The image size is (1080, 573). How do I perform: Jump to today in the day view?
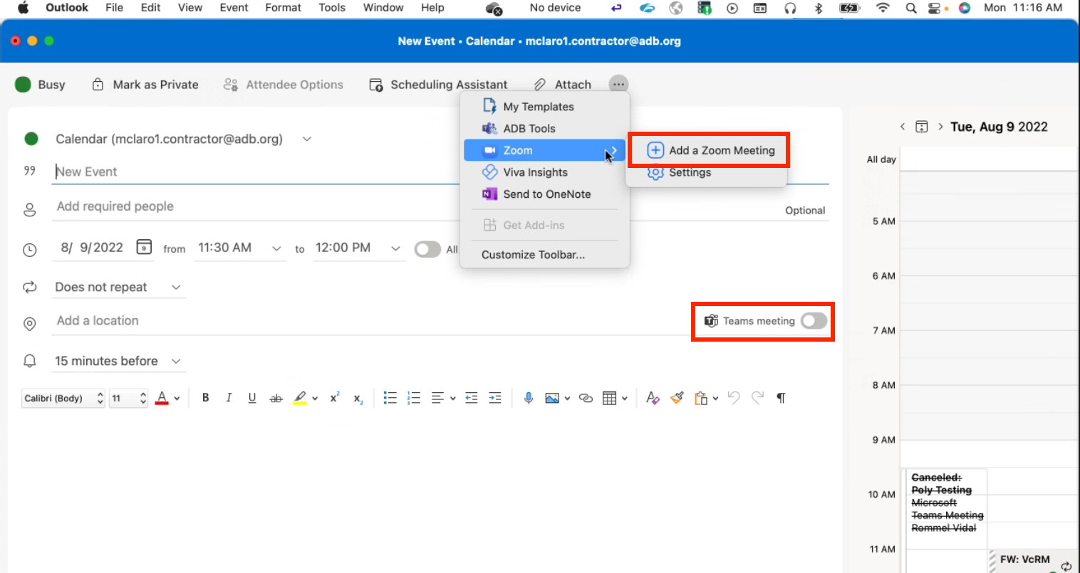tap(921, 127)
